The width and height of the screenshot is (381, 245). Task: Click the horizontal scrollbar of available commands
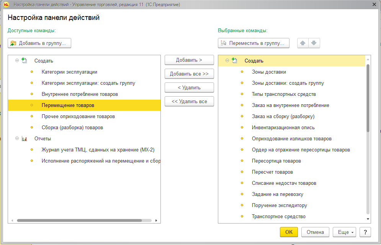coord(79,220)
